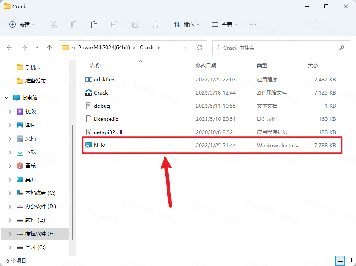Screen dimensions: 356x266
Task: Select the NLM Windows Installer file
Action: point(100,145)
